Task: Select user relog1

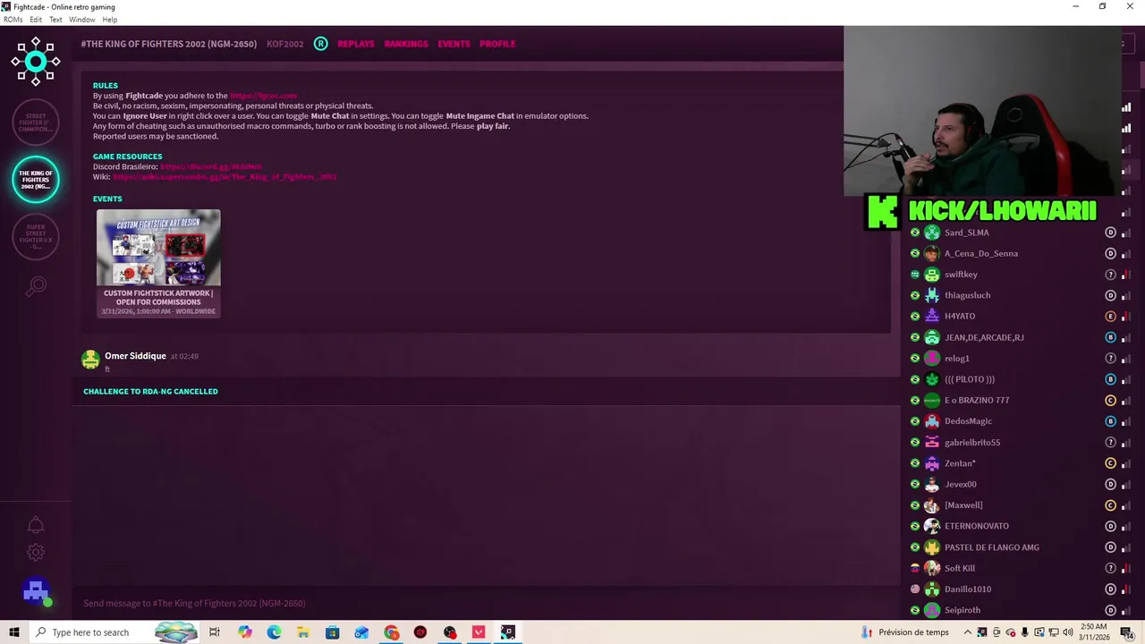Action: tap(956, 359)
